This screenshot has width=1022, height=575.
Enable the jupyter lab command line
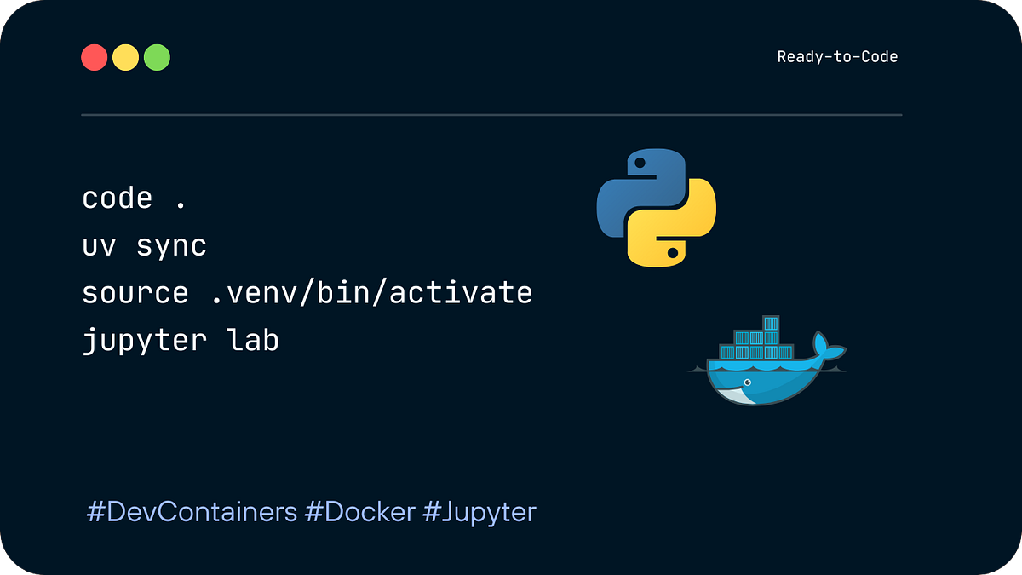(179, 340)
